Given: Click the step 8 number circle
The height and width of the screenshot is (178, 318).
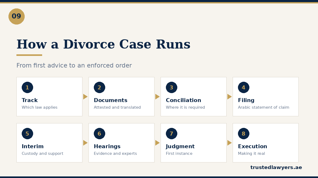Looking at the screenshot, I should click(x=244, y=134).
